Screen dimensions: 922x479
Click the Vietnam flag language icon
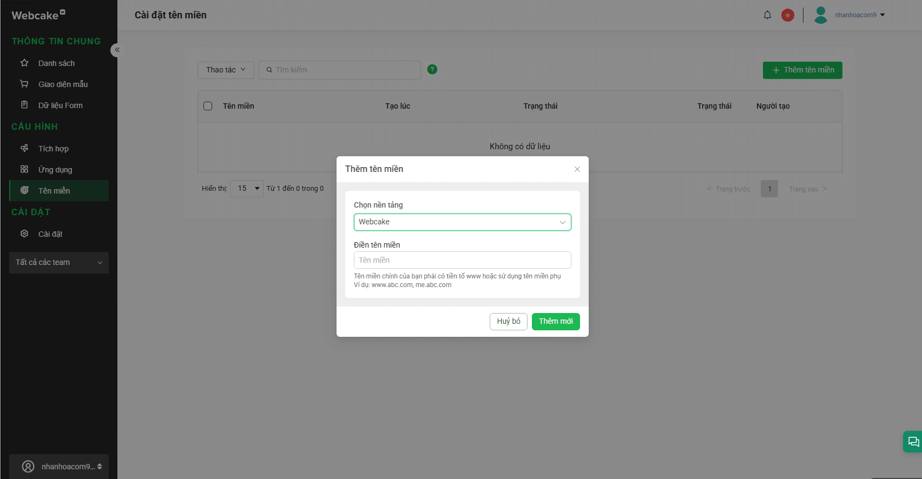pyautogui.click(x=788, y=15)
